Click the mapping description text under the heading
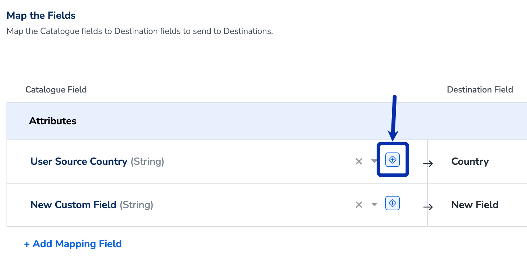Screen dimensions: 527x258 (x=140, y=31)
